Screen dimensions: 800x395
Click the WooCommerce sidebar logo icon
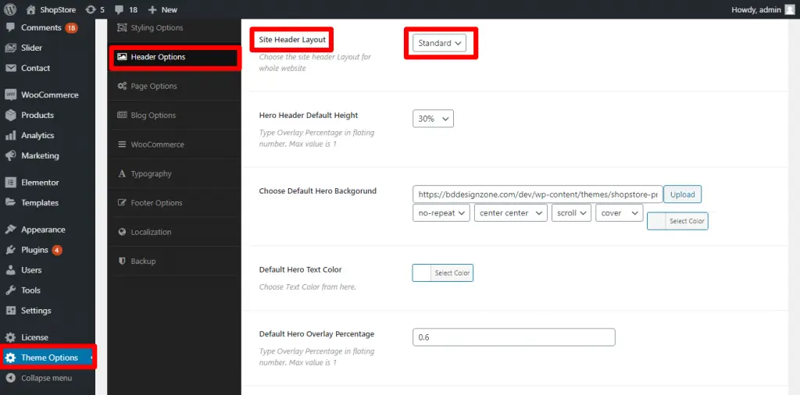[10, 94]
